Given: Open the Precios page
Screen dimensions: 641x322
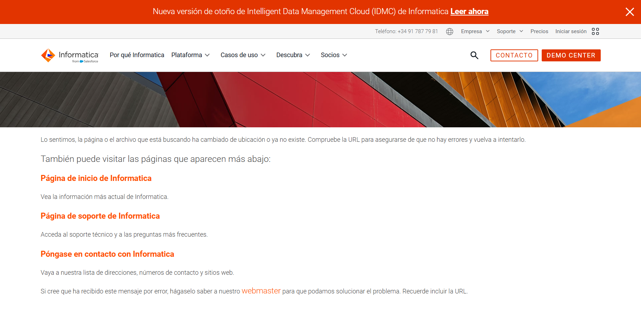Looking at the screenshot, I should 539,31.
